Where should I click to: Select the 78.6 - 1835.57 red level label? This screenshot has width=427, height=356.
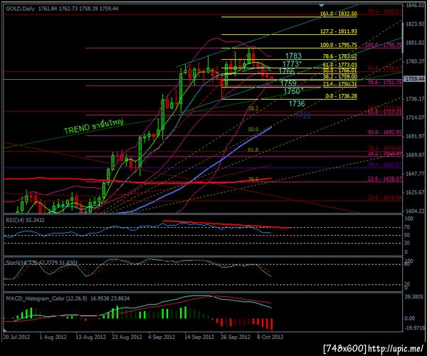(x=385, y=11)
